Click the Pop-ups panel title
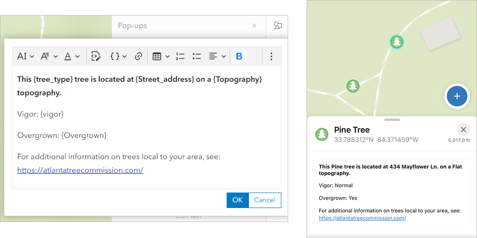The image size is (477, 238). click(132, 26)
